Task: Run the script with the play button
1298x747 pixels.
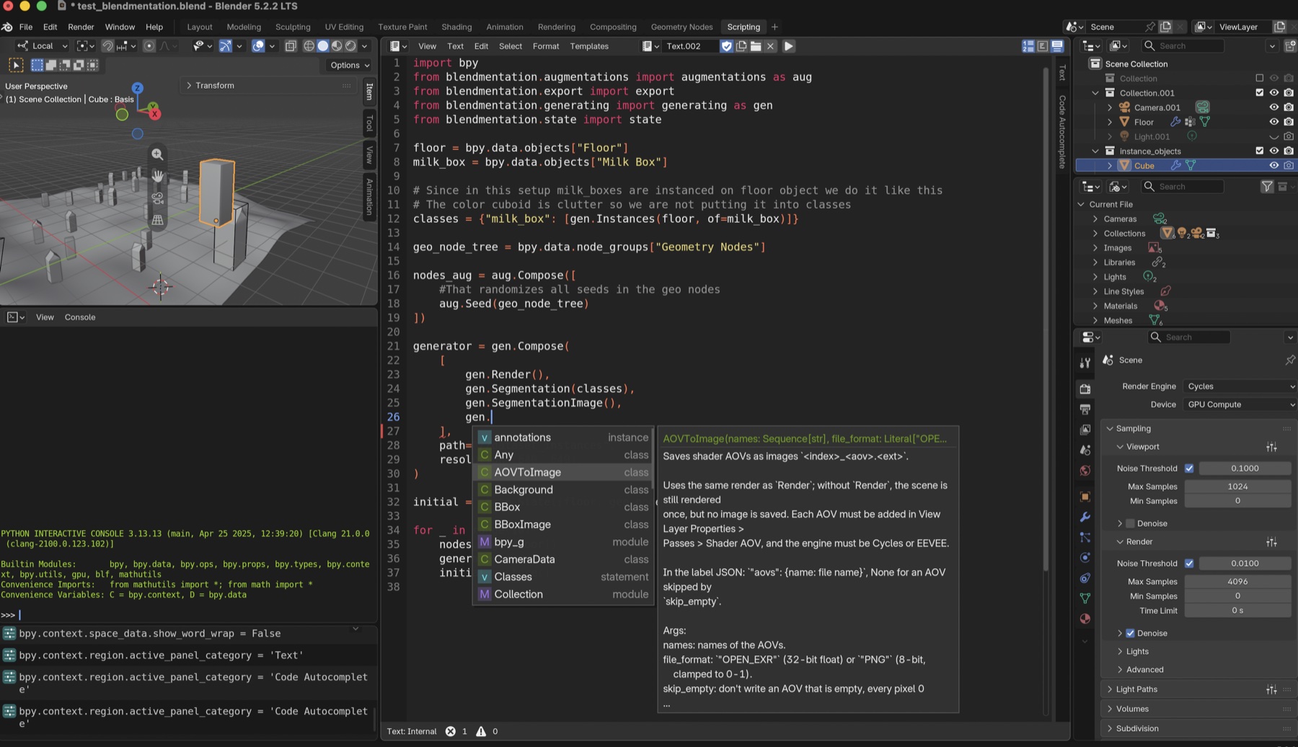Action: 788,46
